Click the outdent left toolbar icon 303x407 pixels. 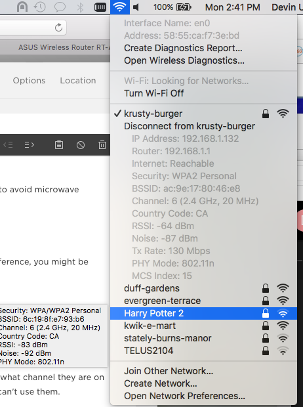pyautogui.click(x=8, y=145)
